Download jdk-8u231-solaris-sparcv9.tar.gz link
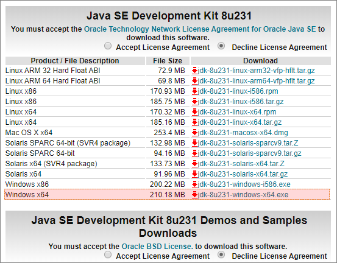The height and width of the screenshot is (263, 337). pyautogui.click(x=249, y=153)
